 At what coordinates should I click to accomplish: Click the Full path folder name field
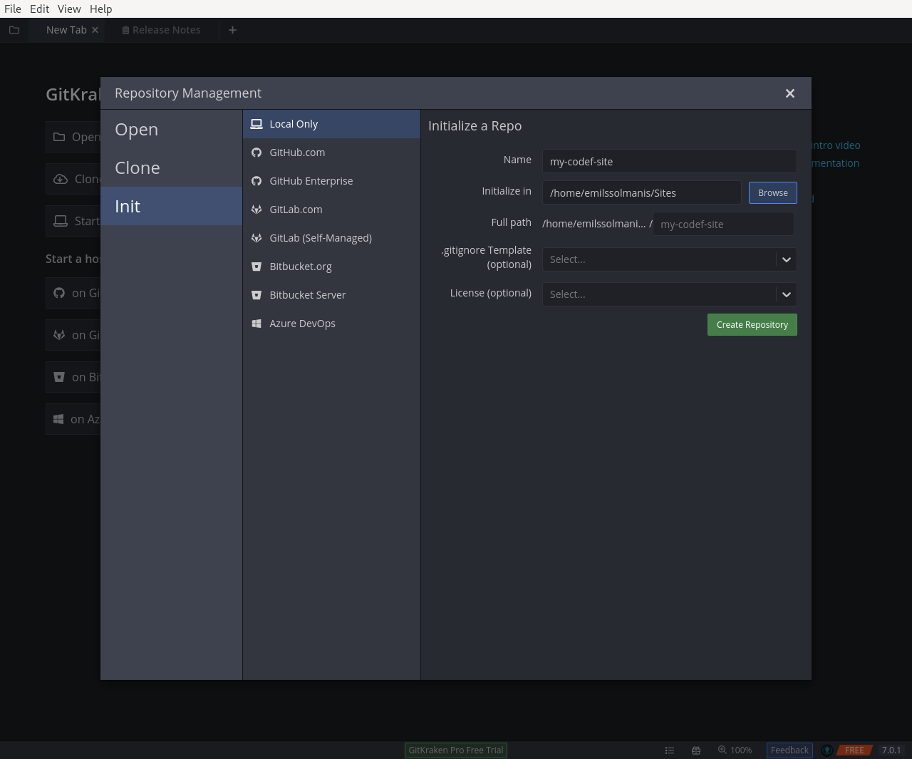723,224
